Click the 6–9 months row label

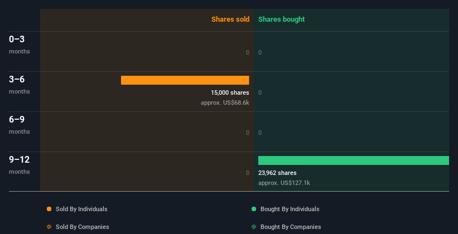[x=20, y=125]
